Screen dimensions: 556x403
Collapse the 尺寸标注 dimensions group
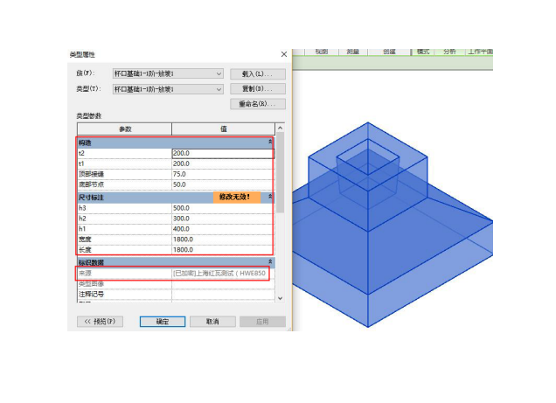(x=269, y=197)
